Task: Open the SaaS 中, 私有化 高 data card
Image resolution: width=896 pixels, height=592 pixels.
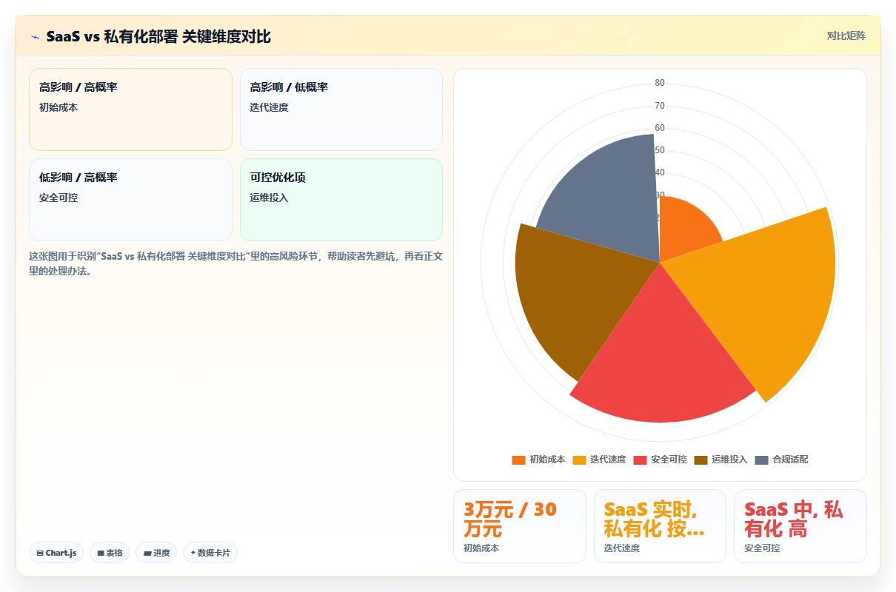Action: [x=800, y=526]
